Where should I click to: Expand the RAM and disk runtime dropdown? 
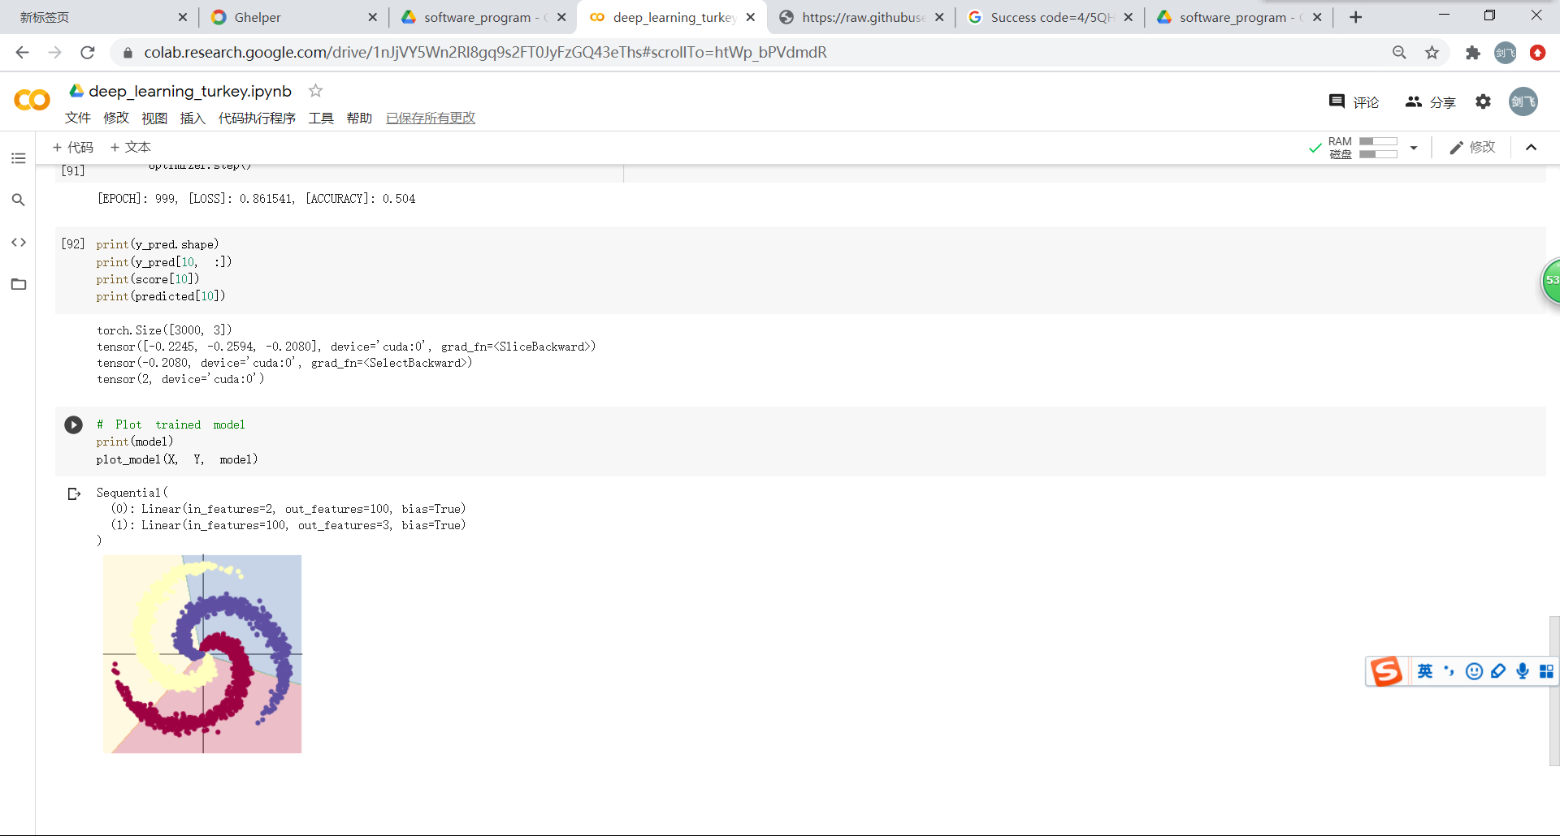point(1414,148)
